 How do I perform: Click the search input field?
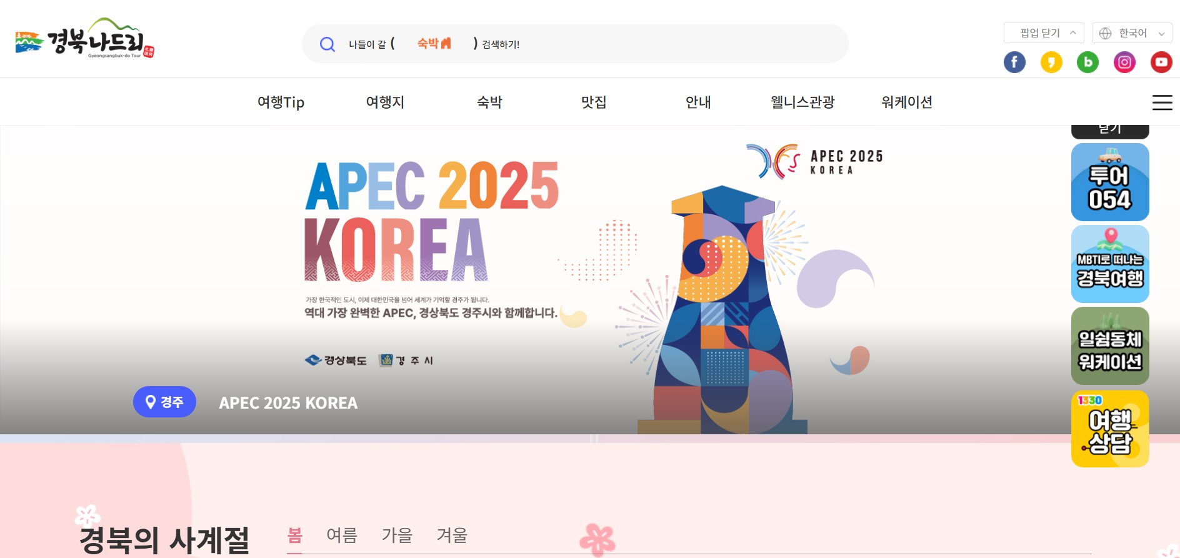tap(575, 44)
